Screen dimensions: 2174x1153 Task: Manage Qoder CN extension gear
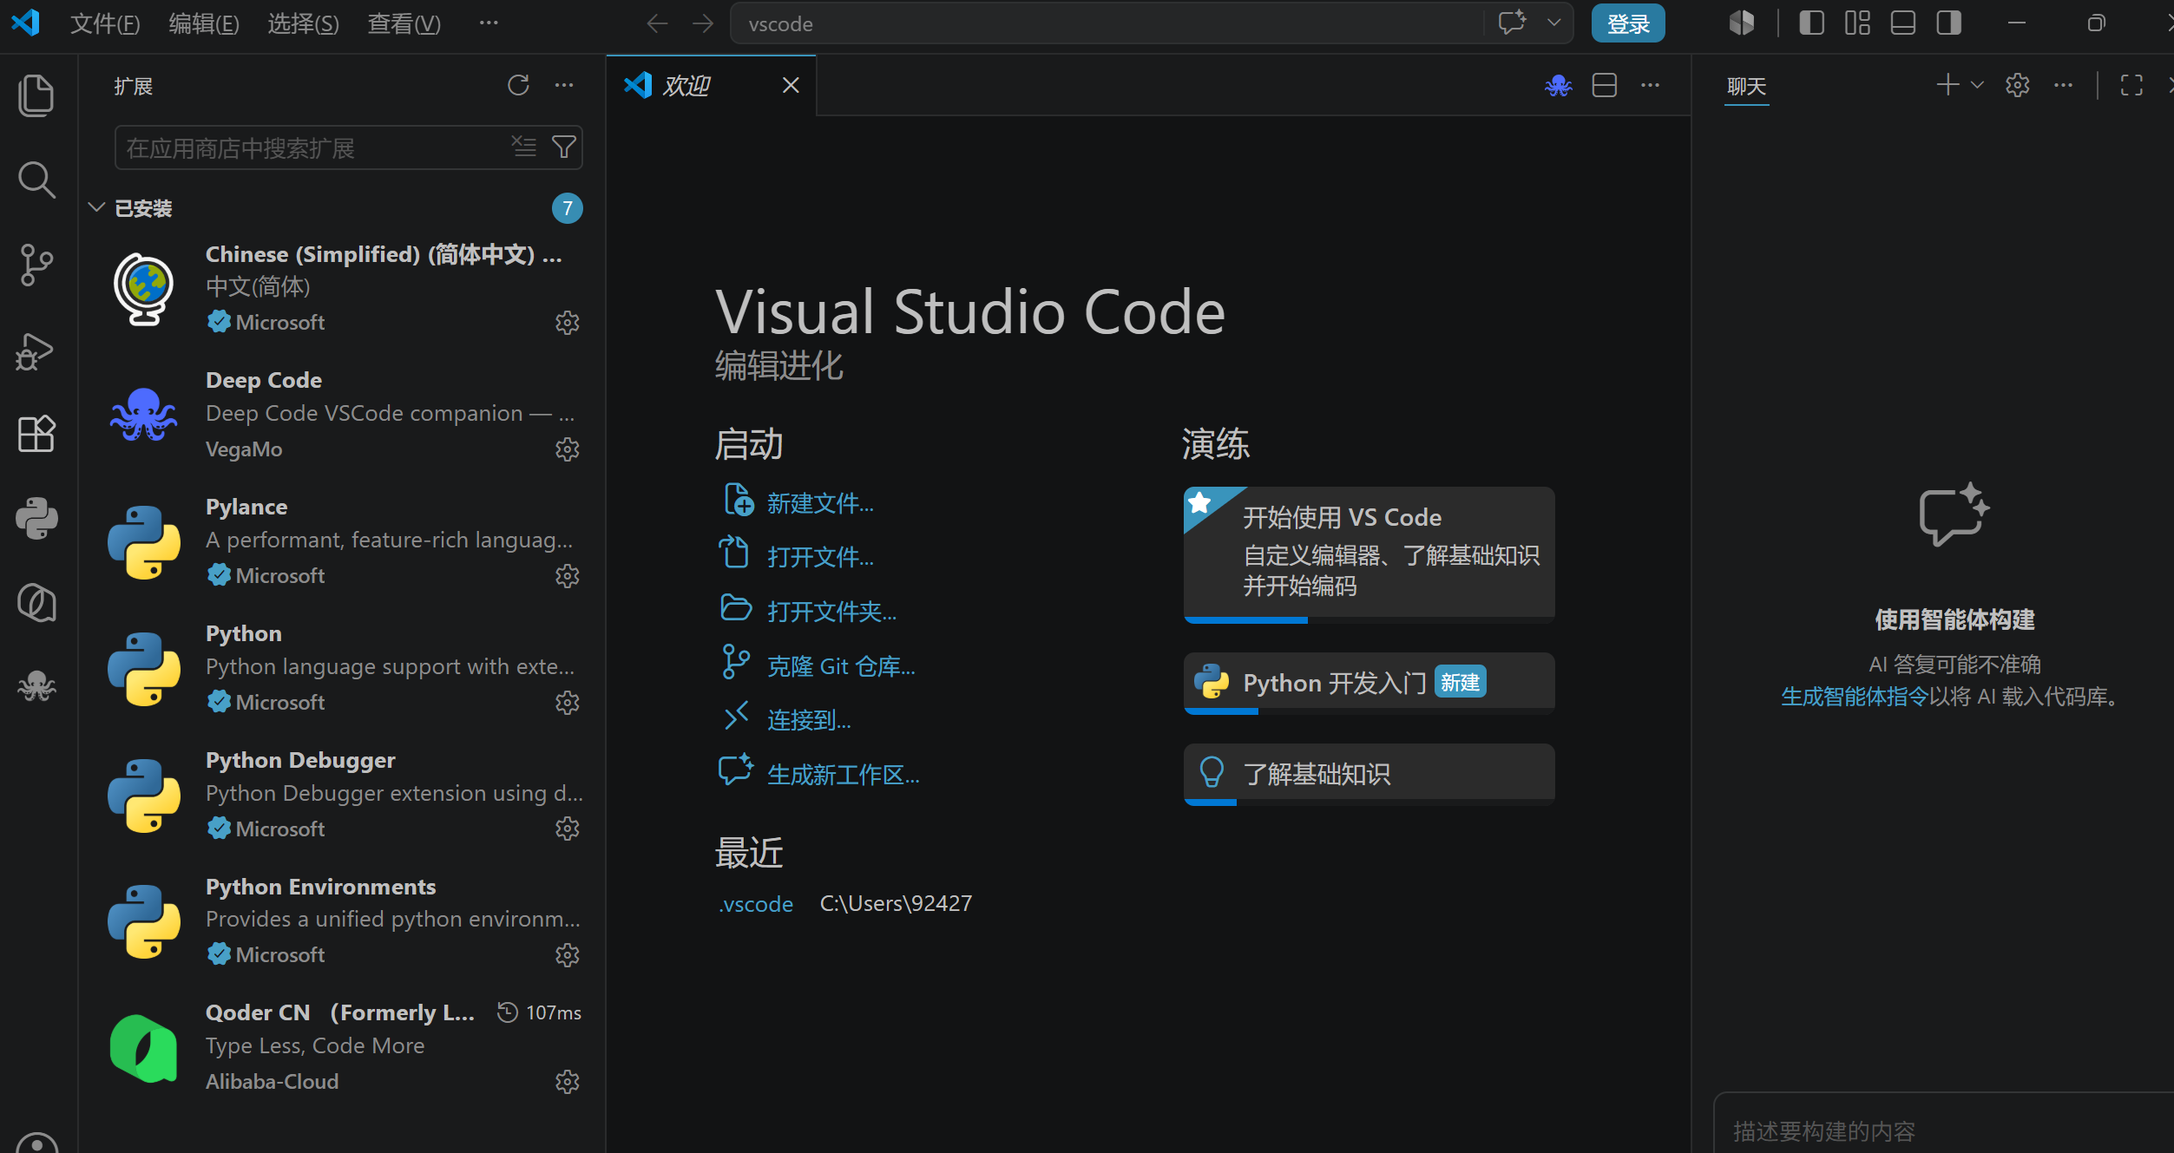567,1082
